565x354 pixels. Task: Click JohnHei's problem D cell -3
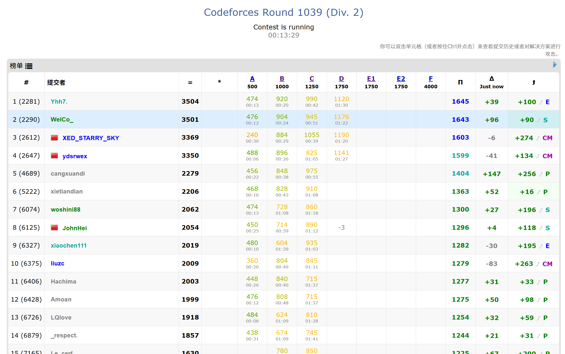[341, 227]
